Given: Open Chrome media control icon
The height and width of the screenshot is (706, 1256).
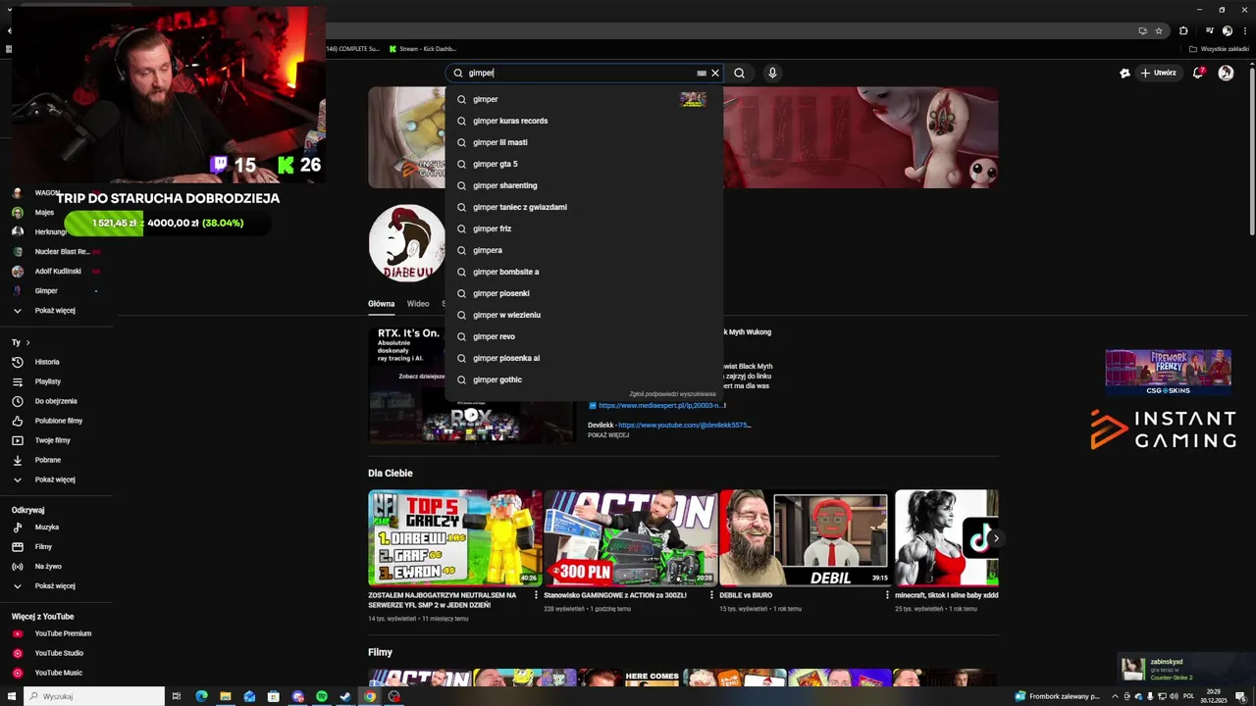Looking at the screenshot, I should 1210,30.
